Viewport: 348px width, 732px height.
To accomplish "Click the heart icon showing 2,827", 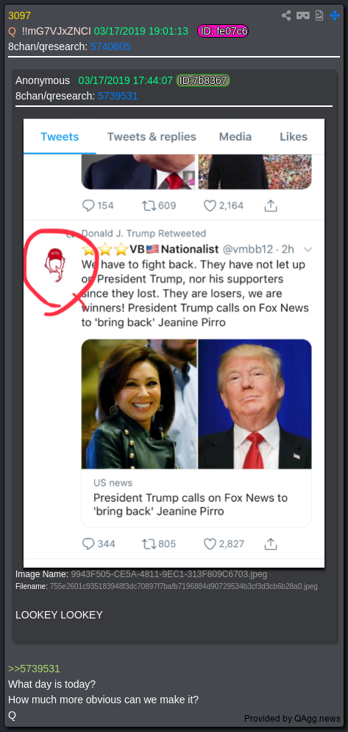I will point(210,543).
